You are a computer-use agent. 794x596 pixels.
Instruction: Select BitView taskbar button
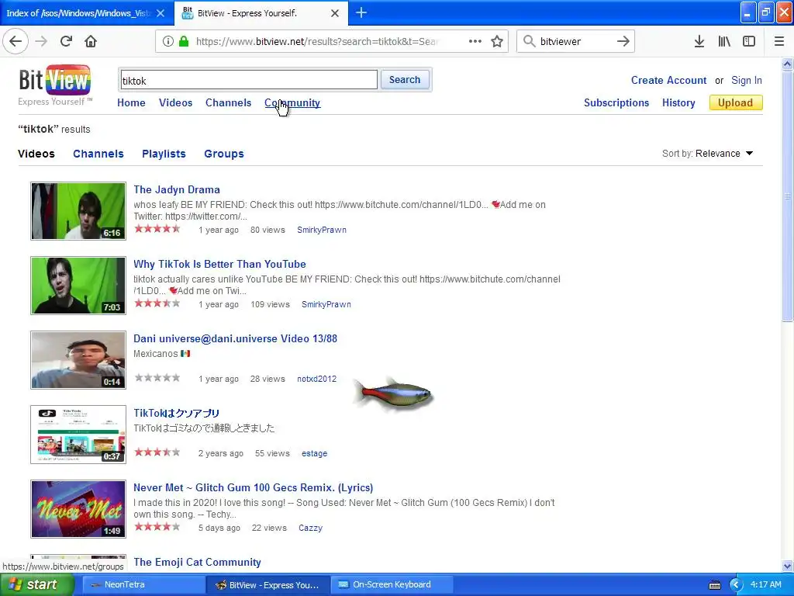point(268,584)
